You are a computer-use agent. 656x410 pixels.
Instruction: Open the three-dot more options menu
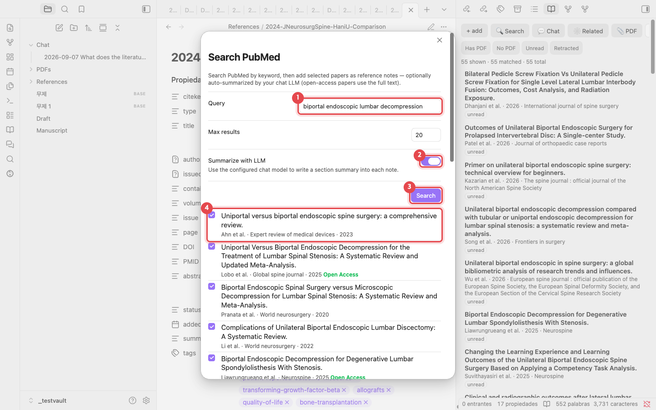coord(444,27)
